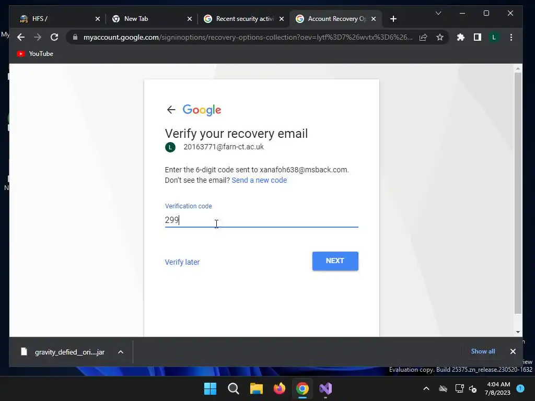535x401 pixels.
Task: Open Visual Studio from taskbar
Action: click(325, 388)
